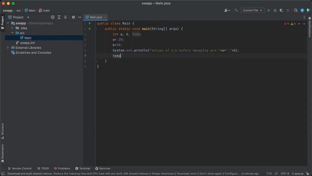Image resolution: width=312 pixels, height=176 pixels.
Task: Close the Main.java tab
Action: tap(105, 18)
